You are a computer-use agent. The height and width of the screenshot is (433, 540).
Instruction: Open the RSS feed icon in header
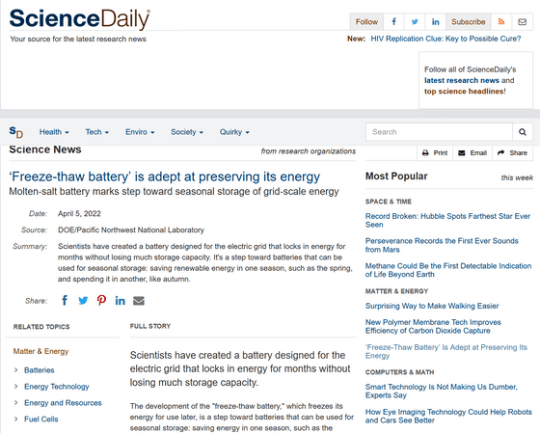(501, 22)
